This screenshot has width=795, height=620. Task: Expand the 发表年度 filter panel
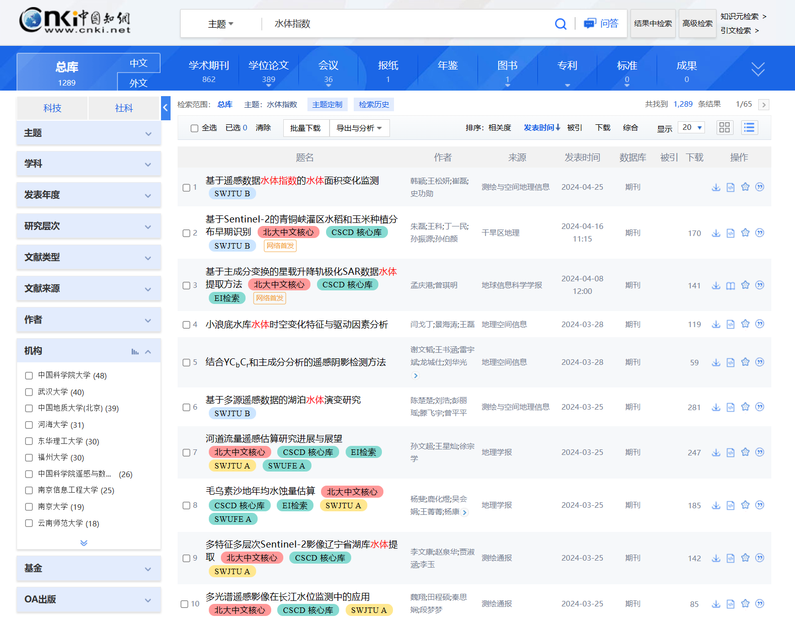coord(89,195)
